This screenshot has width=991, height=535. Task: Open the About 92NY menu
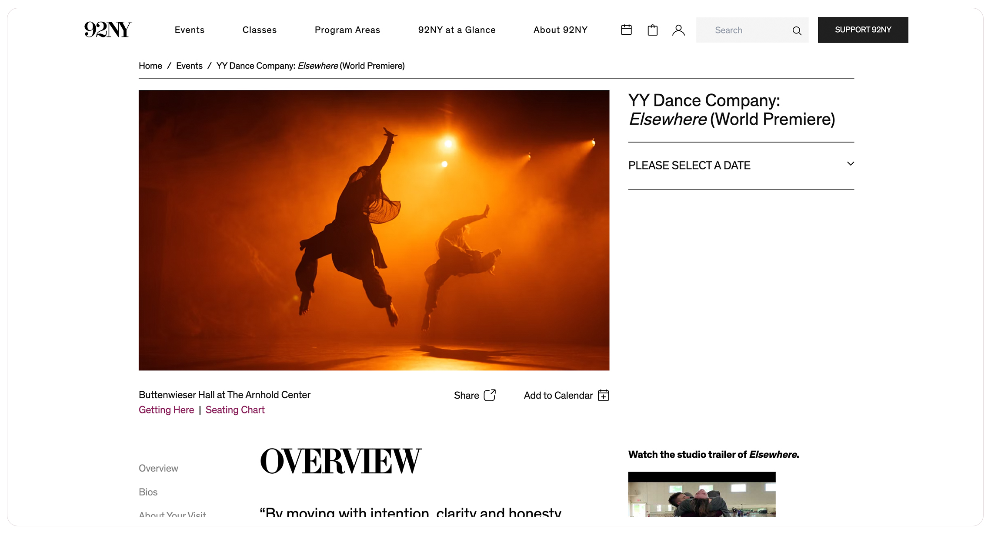pos(561,30)
